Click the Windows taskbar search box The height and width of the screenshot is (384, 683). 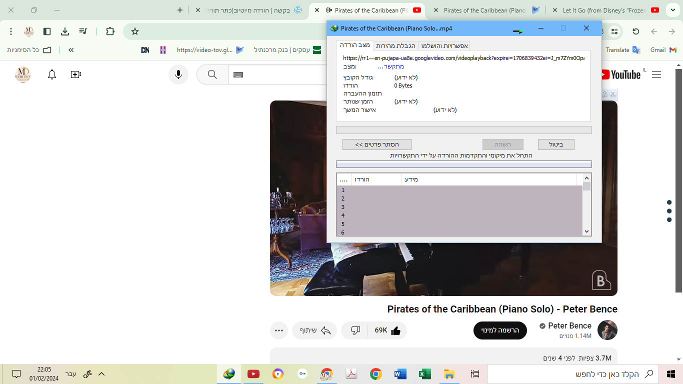pyautogui.click(x=573, y=374)
